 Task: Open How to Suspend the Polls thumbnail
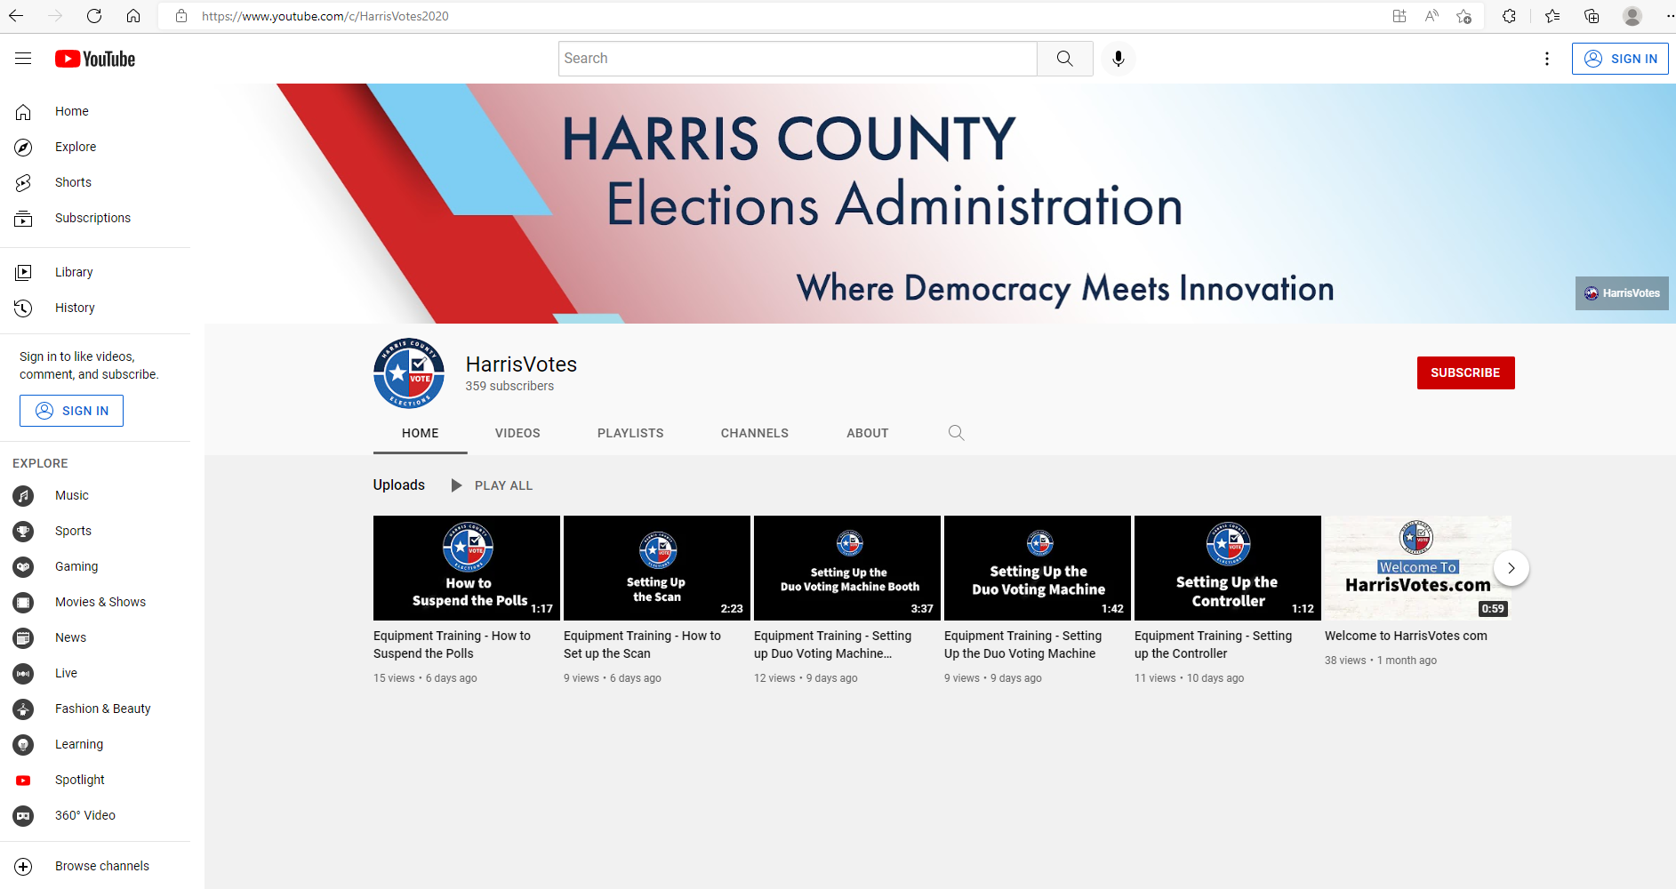click(467, 568)
